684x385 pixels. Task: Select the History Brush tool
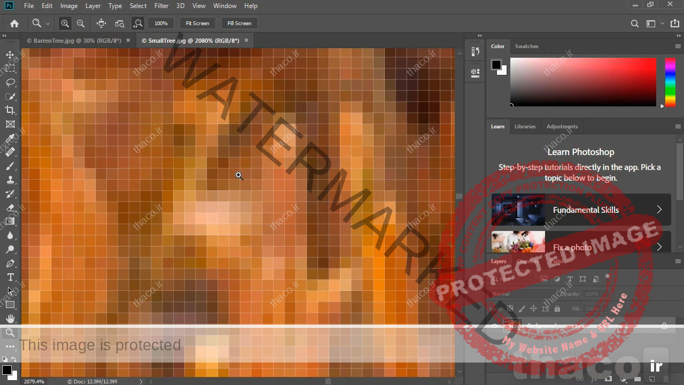point(10,194)
